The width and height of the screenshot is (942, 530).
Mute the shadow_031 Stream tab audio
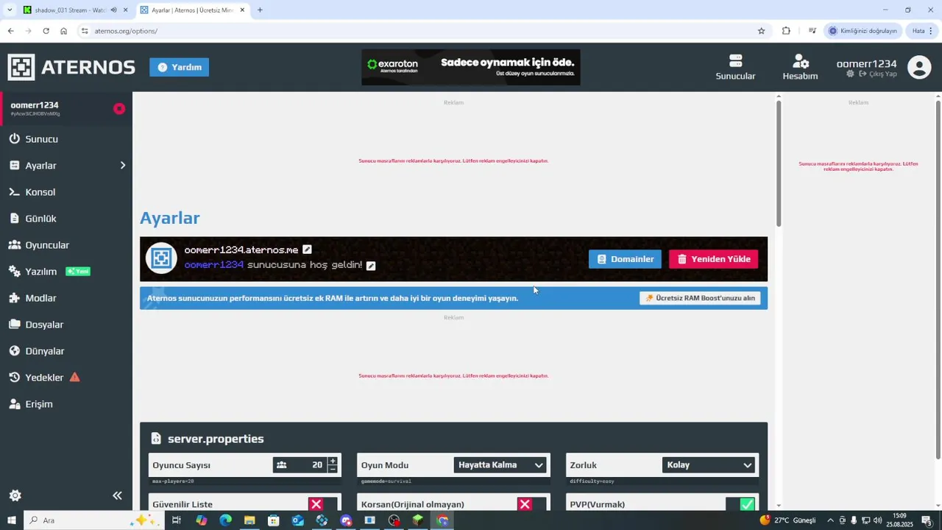113,10
